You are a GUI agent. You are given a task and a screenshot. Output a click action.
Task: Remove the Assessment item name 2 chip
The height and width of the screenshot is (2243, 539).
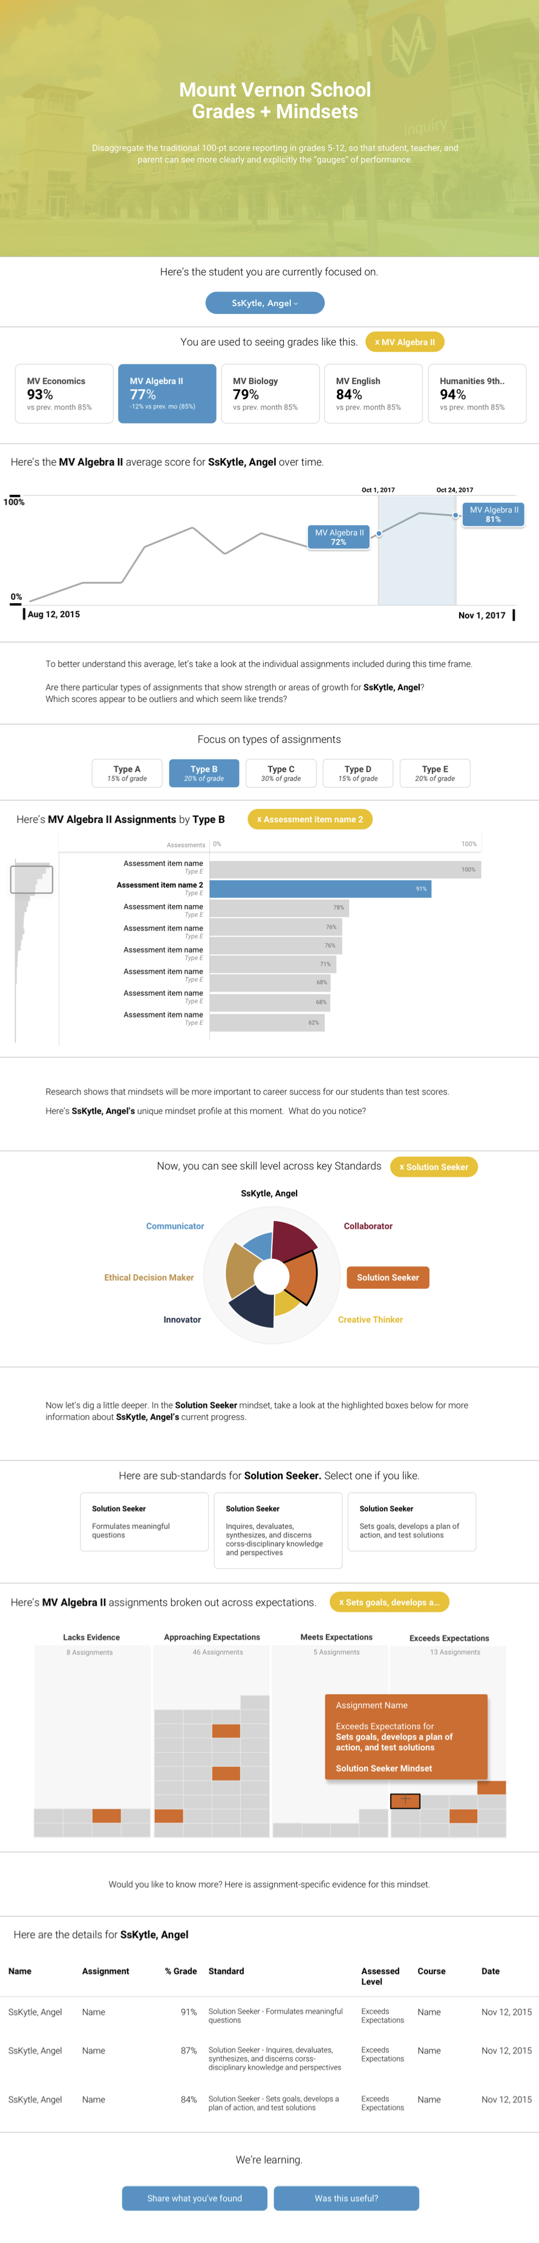click(310, 819)
